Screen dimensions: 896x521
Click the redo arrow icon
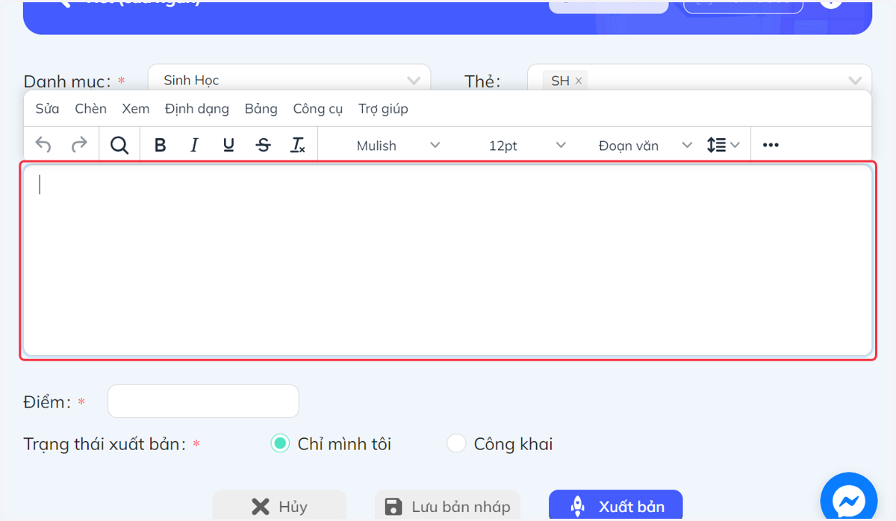coord(79,145)
